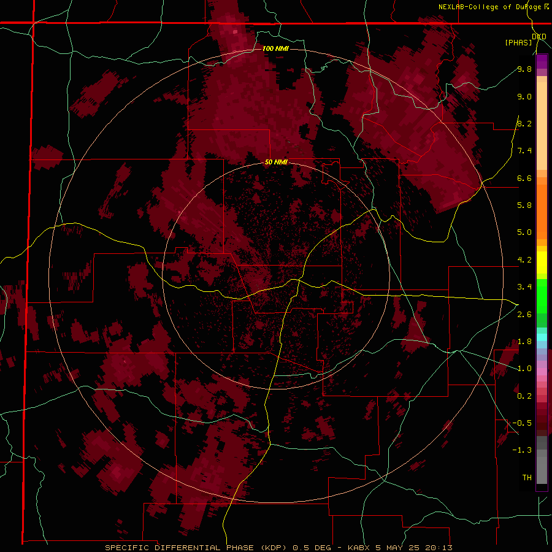Pick the purple band atop the color scale

(542, 61)
